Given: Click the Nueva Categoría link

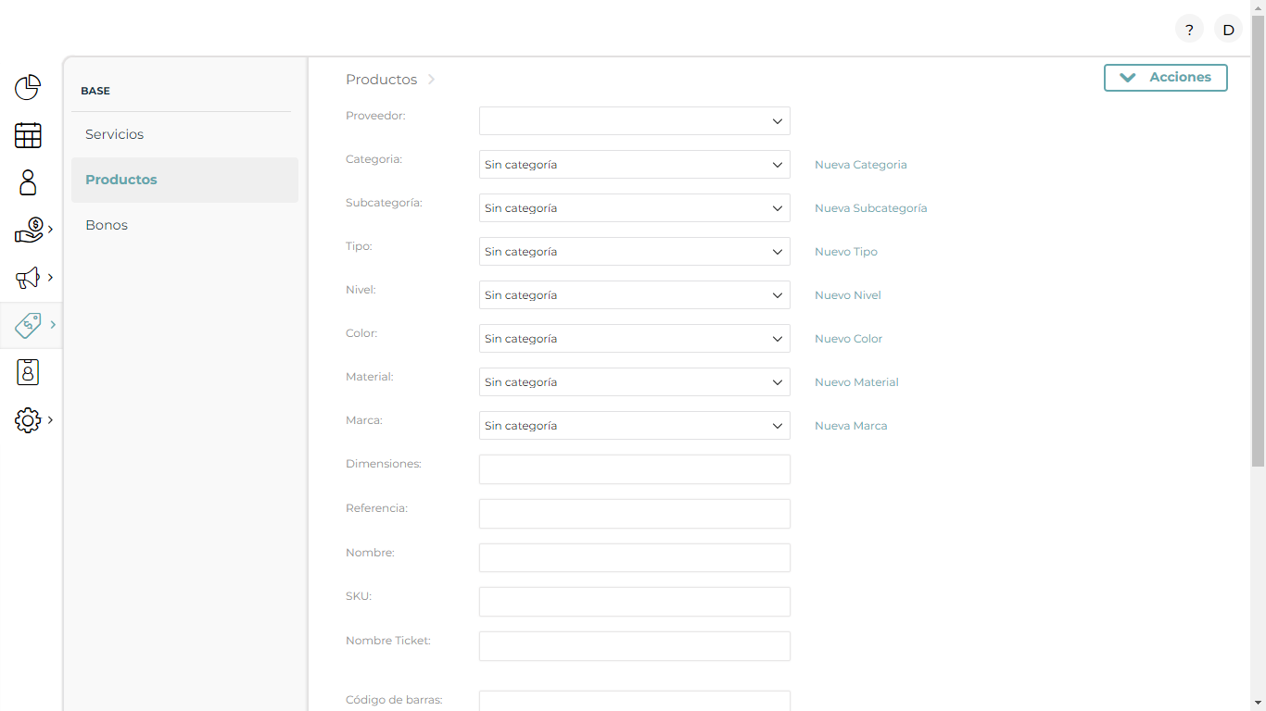Looking at the screenshot, I should tap(861, 165).
